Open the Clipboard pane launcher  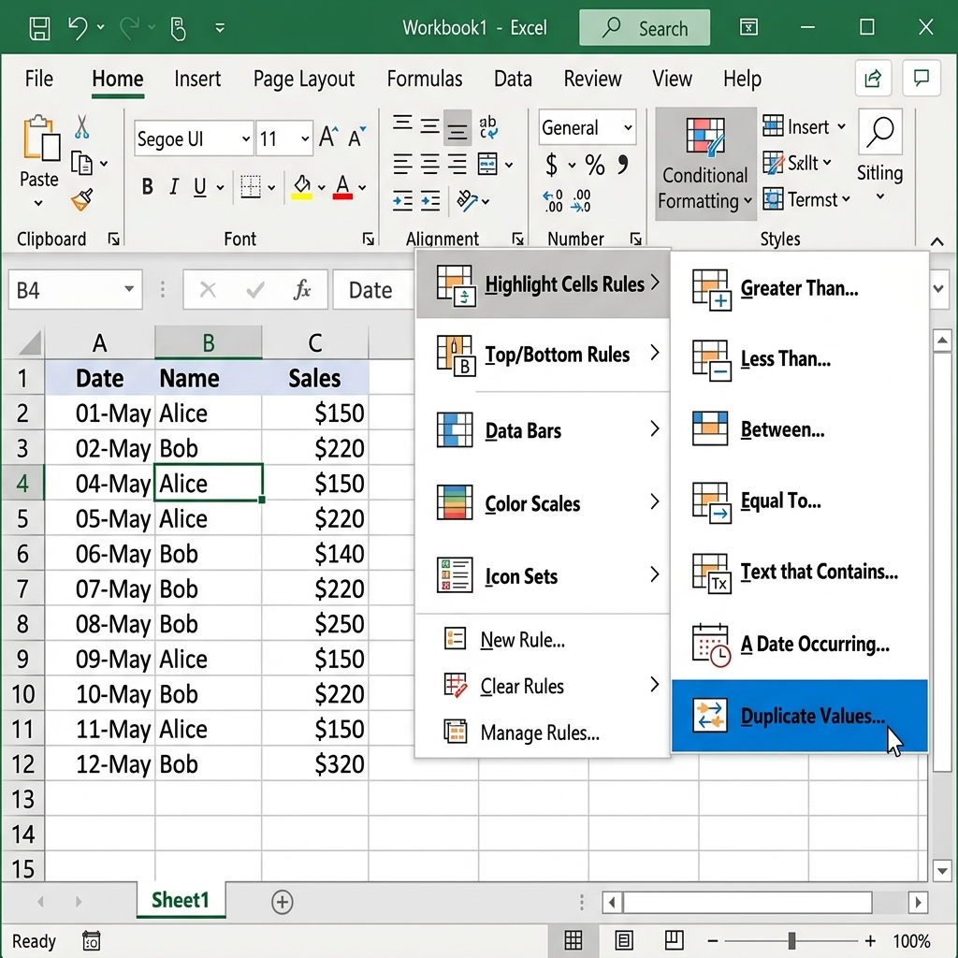(x=113, y=239)
